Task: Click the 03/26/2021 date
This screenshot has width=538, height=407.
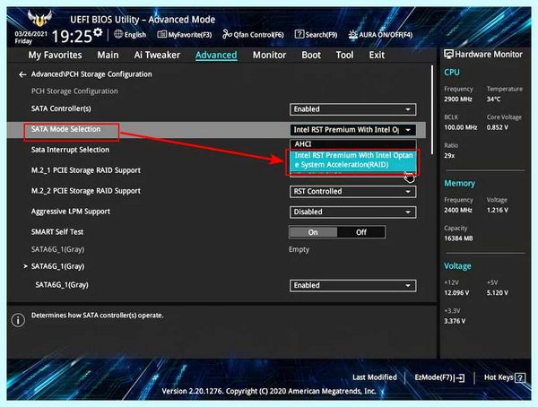Action: coord(30,34)
